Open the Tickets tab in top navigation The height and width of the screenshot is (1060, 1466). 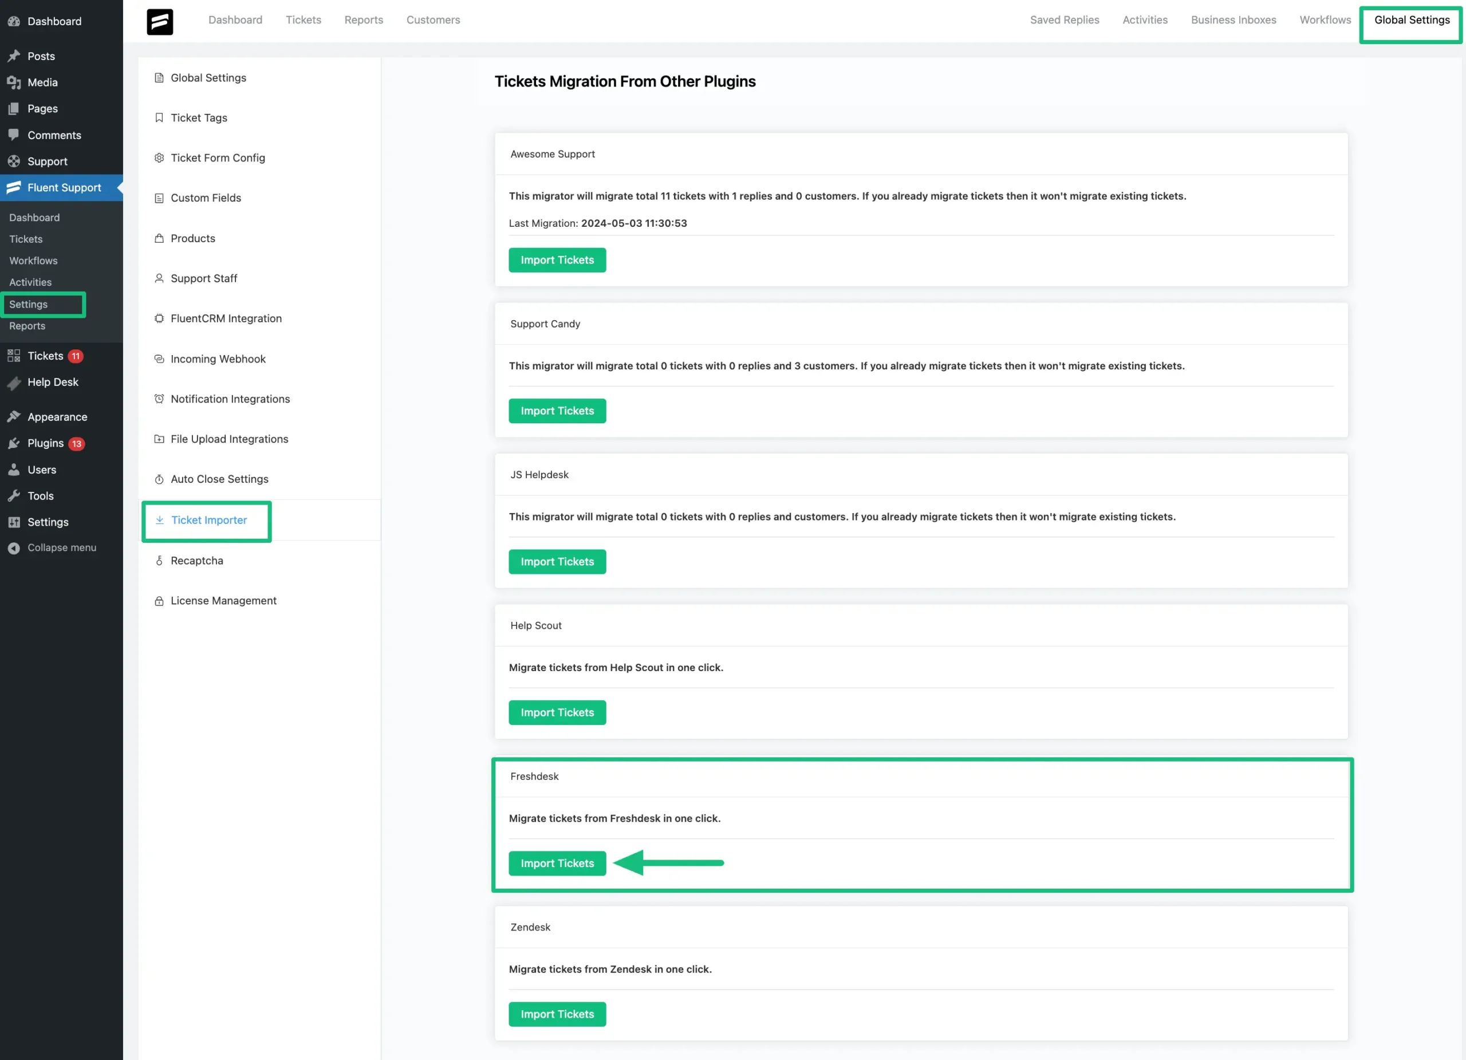tap(303, 20)
